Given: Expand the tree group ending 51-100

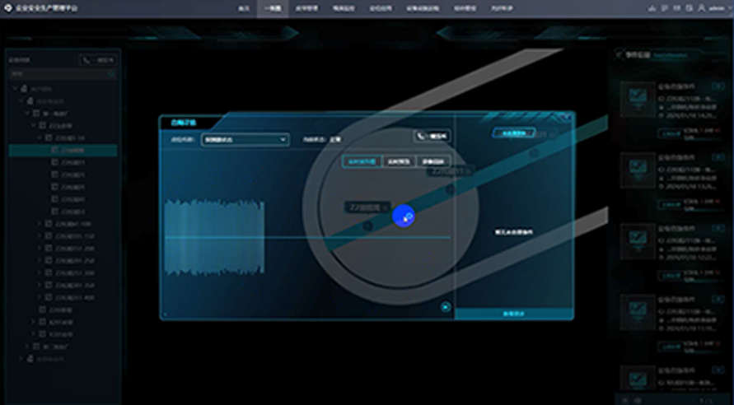Looking at the screenshot, I should (40, 224).
